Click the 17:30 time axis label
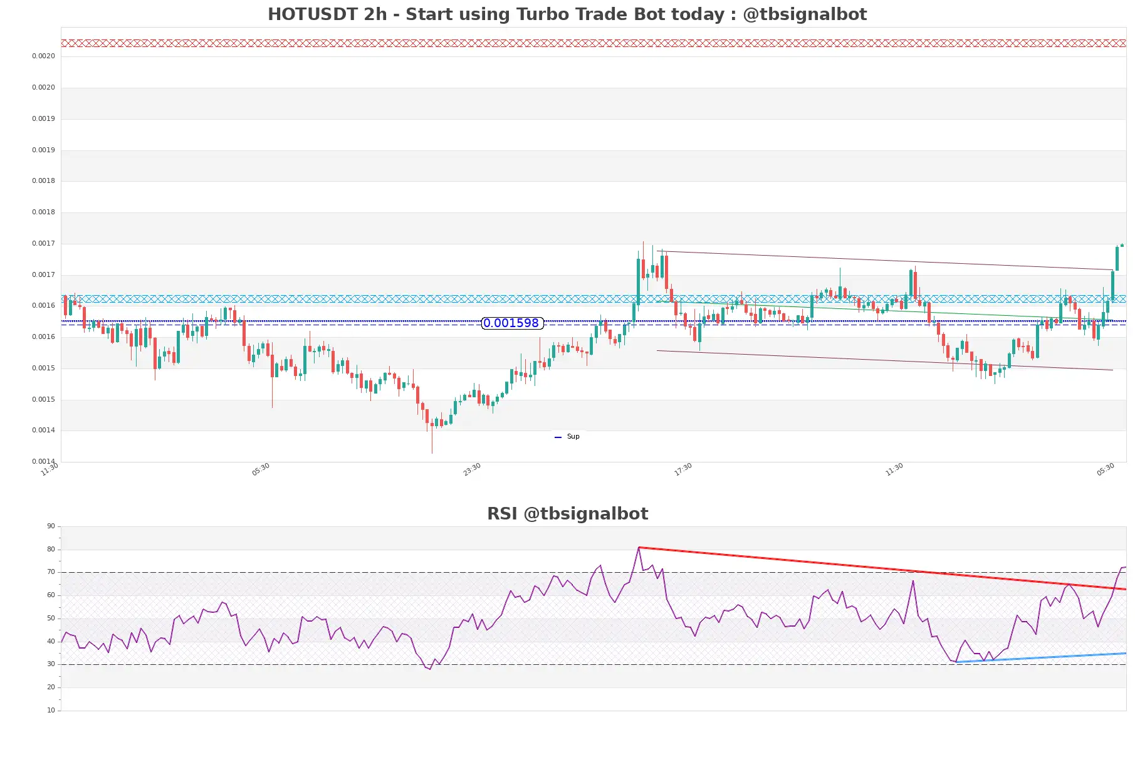 click(x=683, y=469)
